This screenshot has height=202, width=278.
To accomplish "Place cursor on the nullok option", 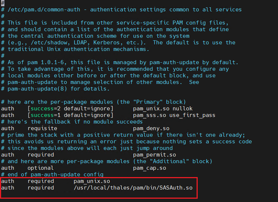I will click(x=183, y=109).
